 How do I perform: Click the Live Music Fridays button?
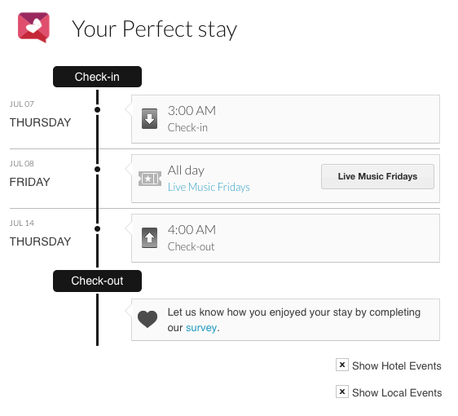coord(377,176)
